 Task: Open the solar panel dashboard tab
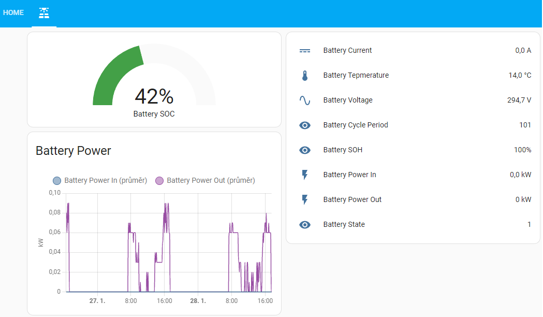(44, 13)
